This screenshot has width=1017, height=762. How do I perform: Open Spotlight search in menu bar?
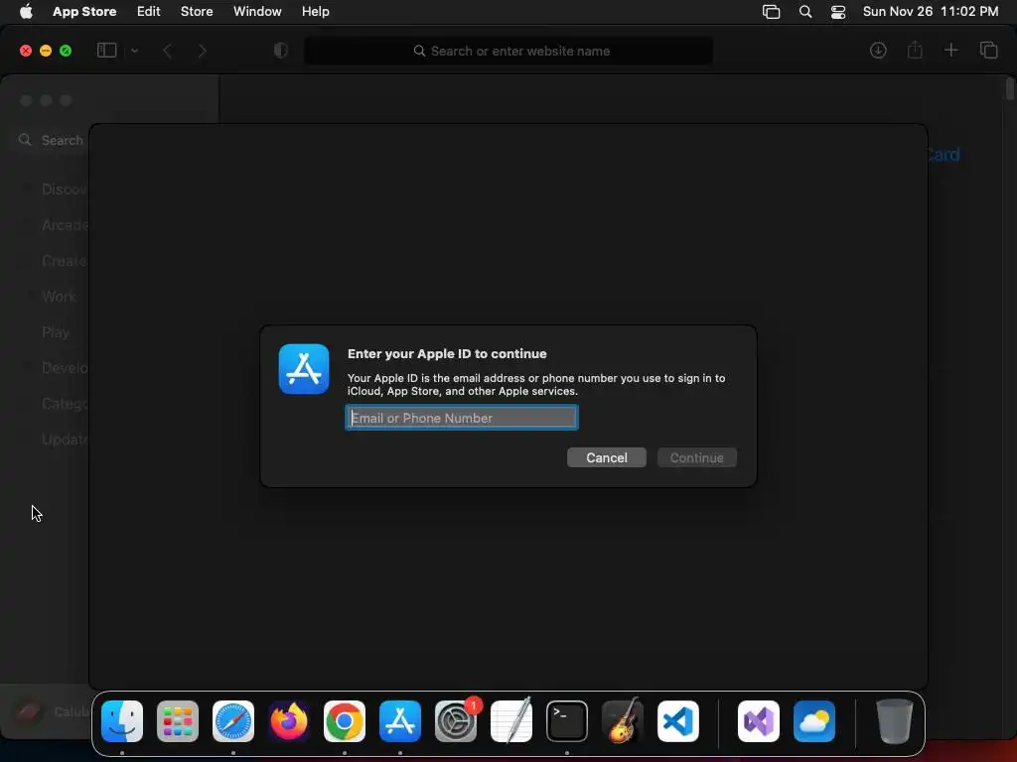[x=804, y=12]
